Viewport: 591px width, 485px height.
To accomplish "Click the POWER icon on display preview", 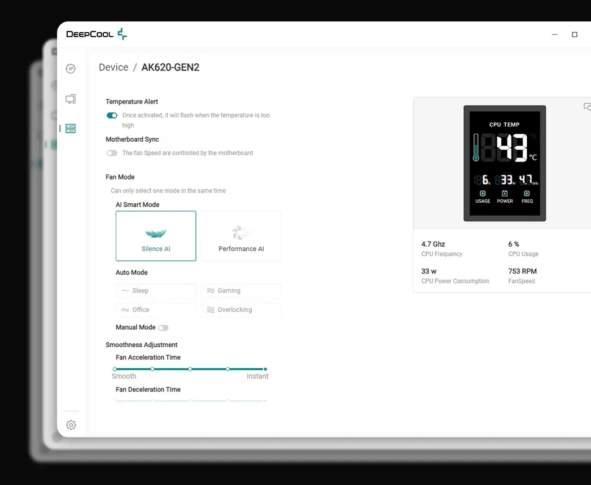I will pyautogui.click(x=505, y=194).
